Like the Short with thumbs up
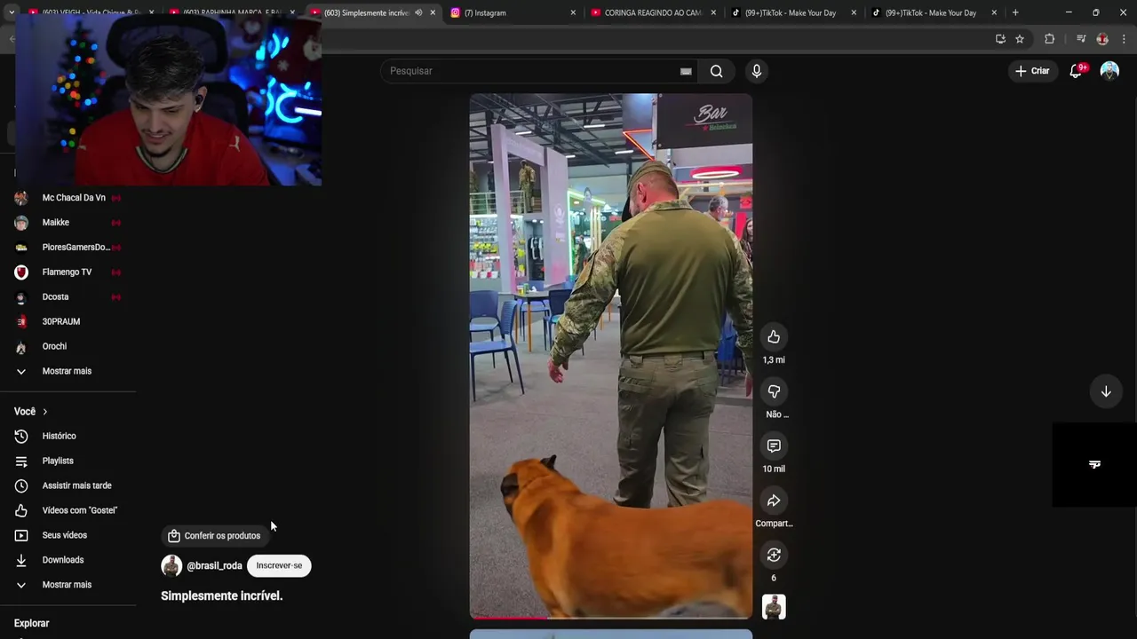 coord(774,337)
